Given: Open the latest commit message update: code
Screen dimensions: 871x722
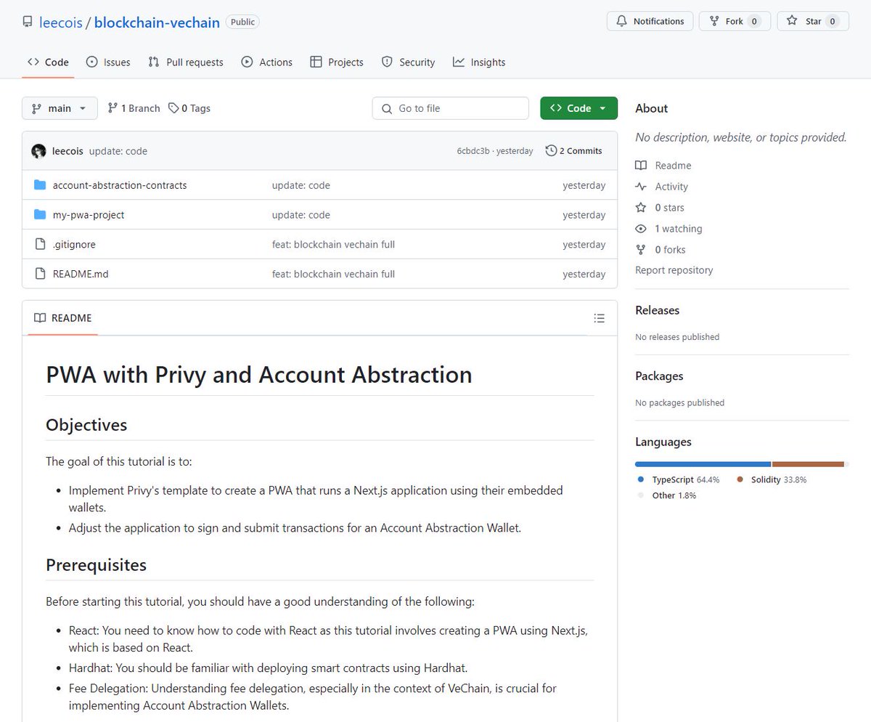Looking at the screenshot, I should click(118, 151).
